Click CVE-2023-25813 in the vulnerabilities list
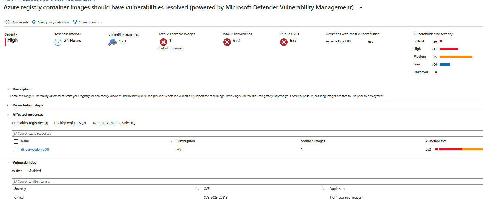The height and width of the screenshot is (200, 483). (x=215, y=198)
